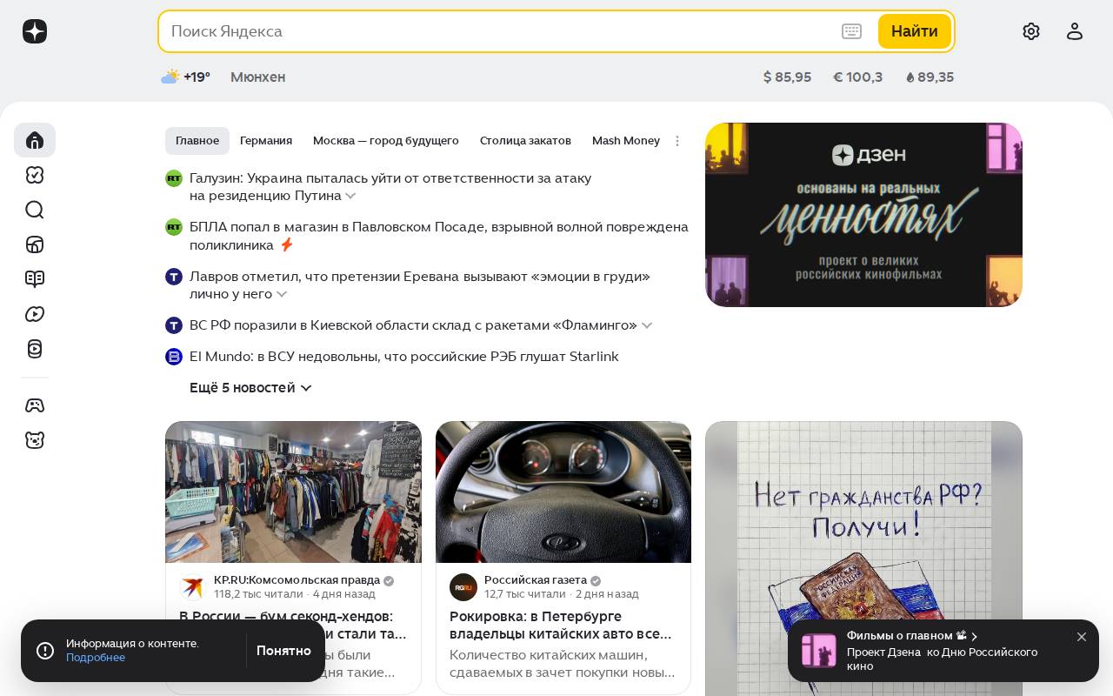Open settings gear icon at top right

point(1031,31)
